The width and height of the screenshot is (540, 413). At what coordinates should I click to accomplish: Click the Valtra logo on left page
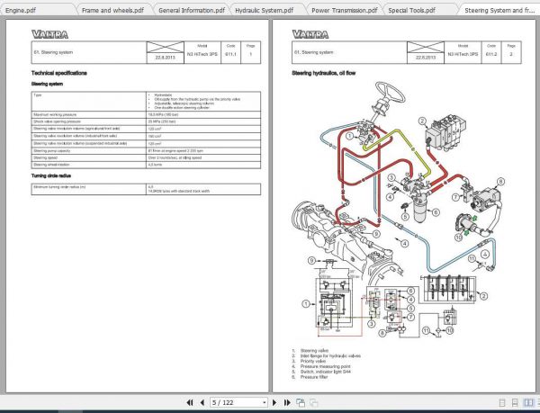pos(49,34)
